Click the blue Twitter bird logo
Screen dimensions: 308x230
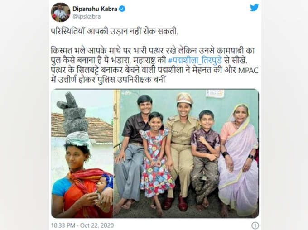pos(254,8)
